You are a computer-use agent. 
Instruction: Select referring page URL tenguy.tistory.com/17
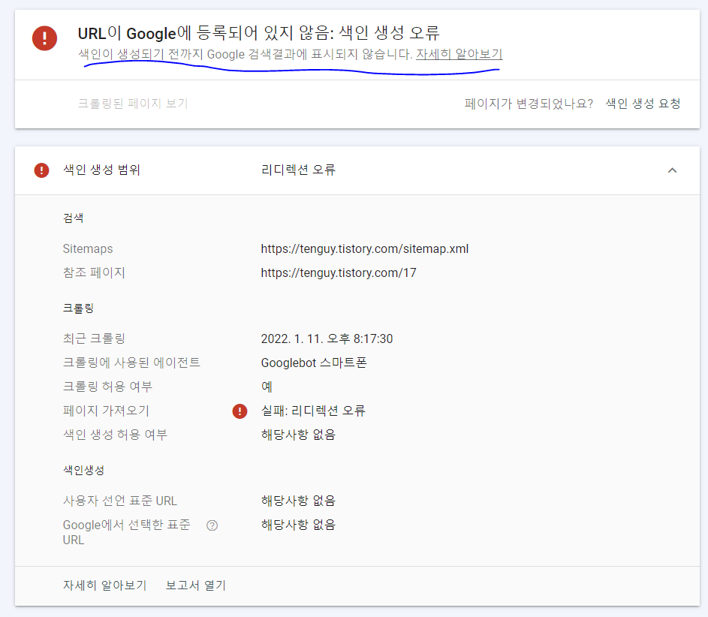tap(339, 272)
